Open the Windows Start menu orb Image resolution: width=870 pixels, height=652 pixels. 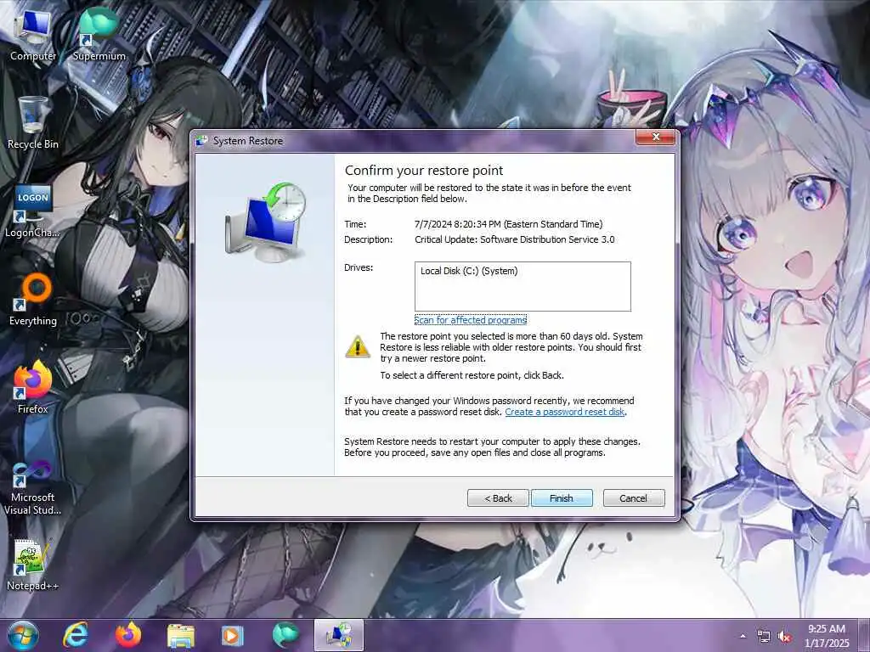(22, 635)
